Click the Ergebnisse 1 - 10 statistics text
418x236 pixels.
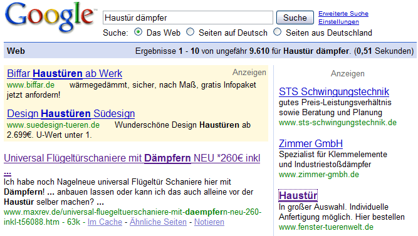[274, 51]
